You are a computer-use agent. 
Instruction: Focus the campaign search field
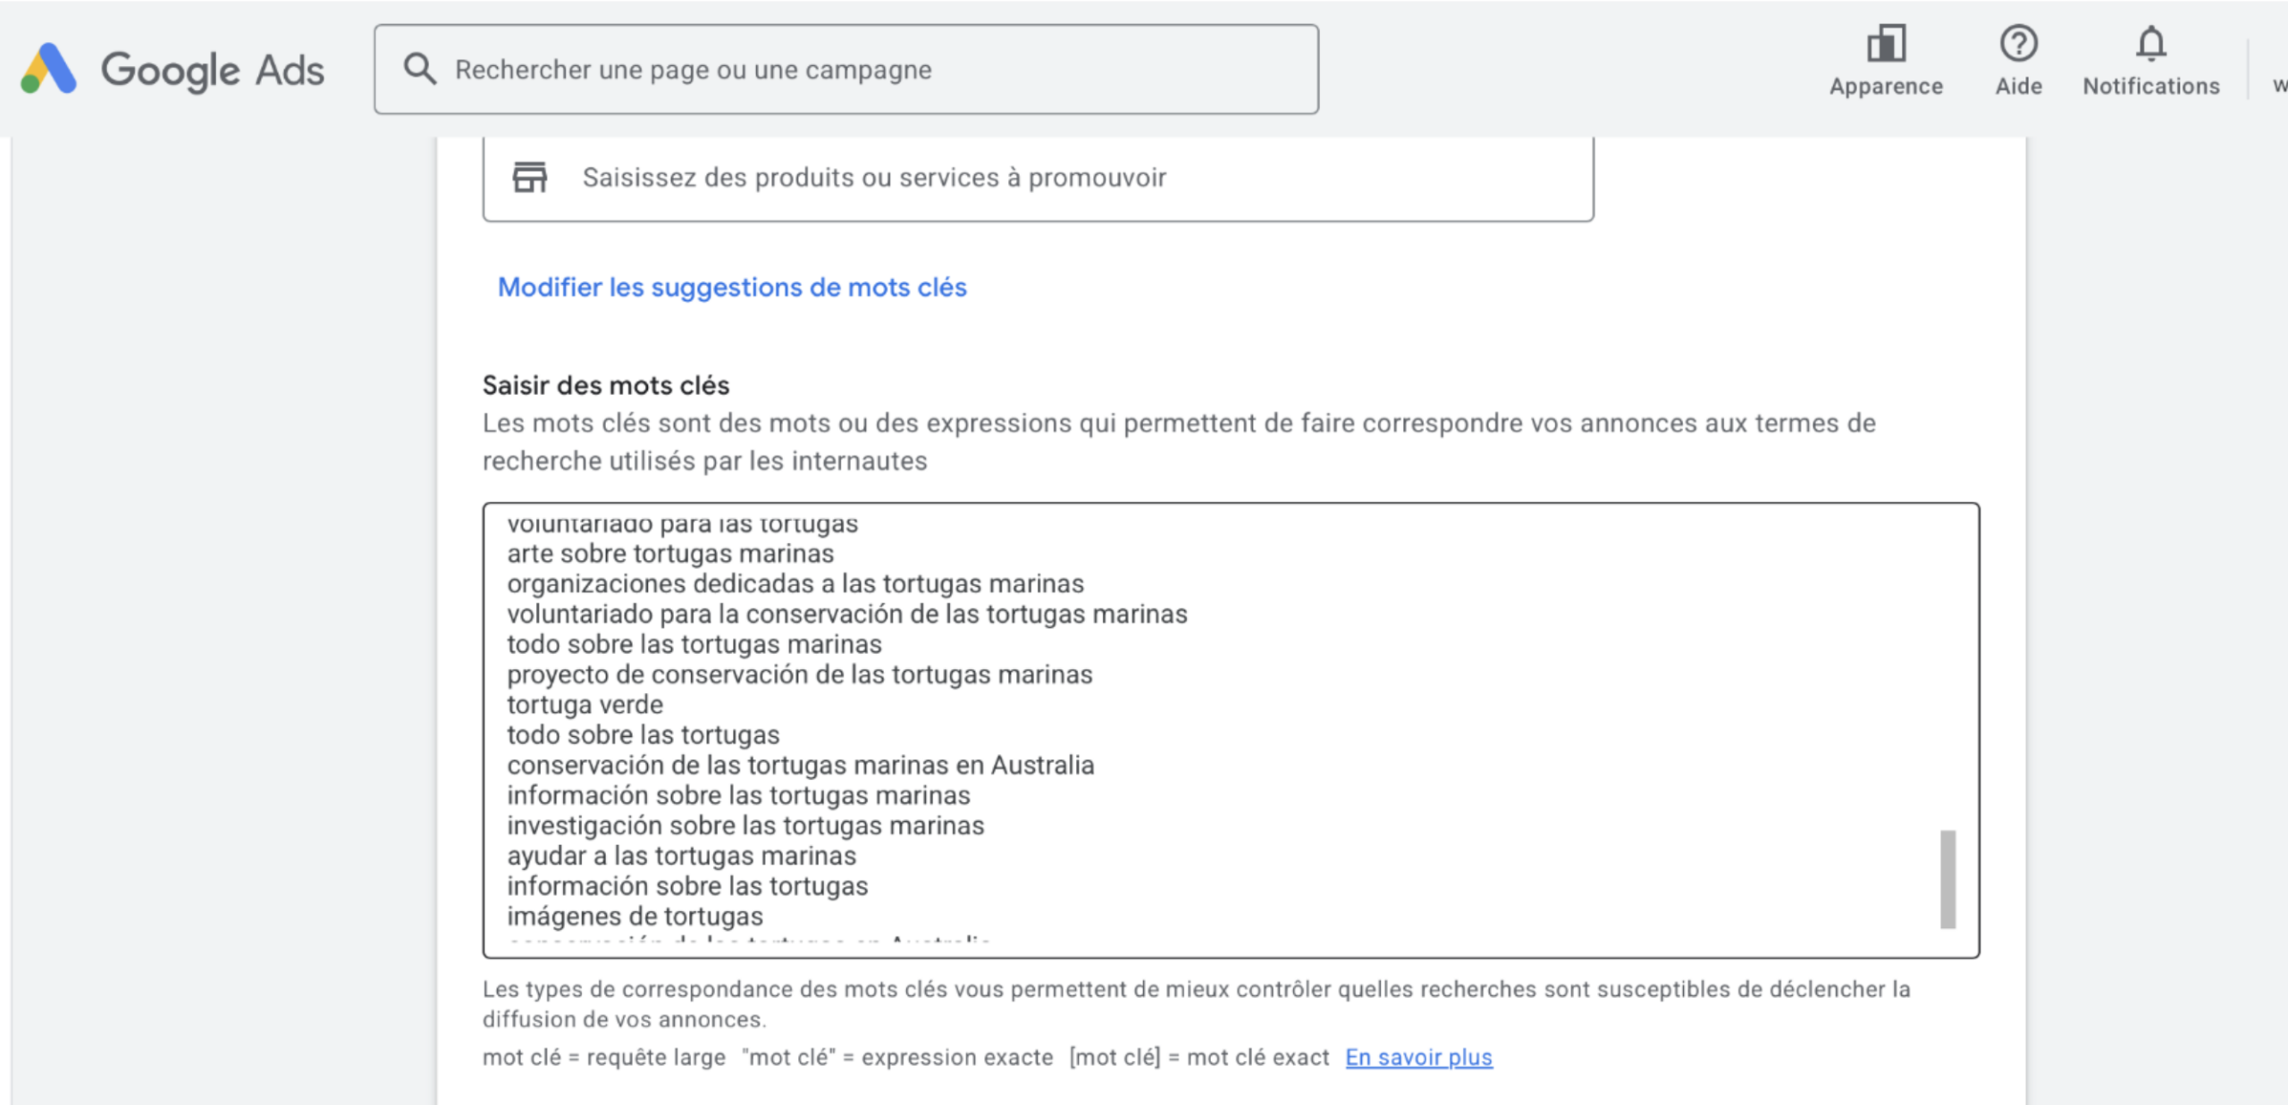pyautogui.click(x=845, y=69)
